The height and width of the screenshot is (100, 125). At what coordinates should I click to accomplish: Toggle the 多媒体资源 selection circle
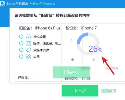[21, 50]
